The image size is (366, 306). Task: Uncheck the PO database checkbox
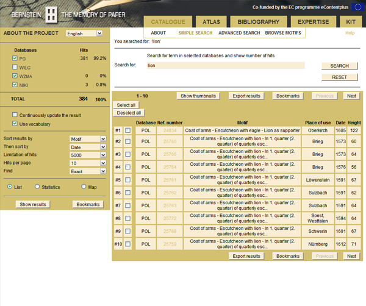tap(15, 59)
